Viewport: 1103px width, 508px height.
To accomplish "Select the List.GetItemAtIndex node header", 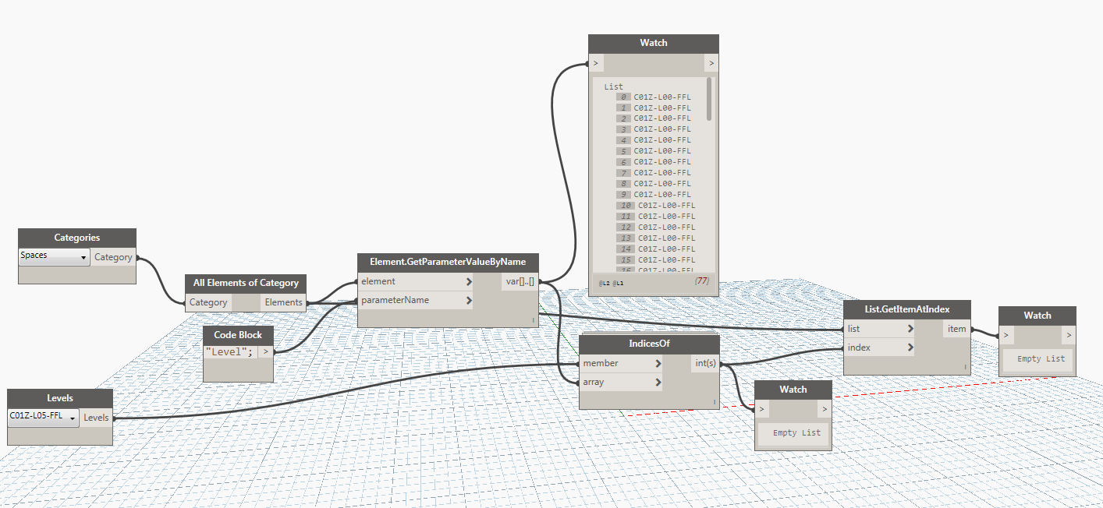I will point(907,309).
